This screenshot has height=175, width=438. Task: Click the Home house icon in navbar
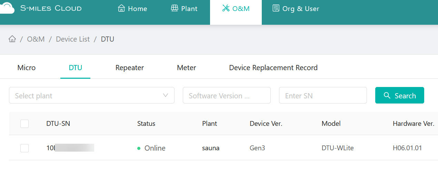pos(121,8)
